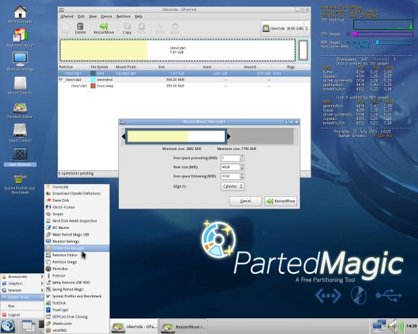This screenshot has height=334, width=418.
Task: Click the Parted Magic start menu button
Action: [x=8, y=327]
